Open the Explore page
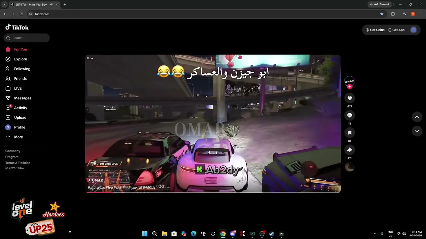This screenshot has width=426, height=239. pos(16,59)
